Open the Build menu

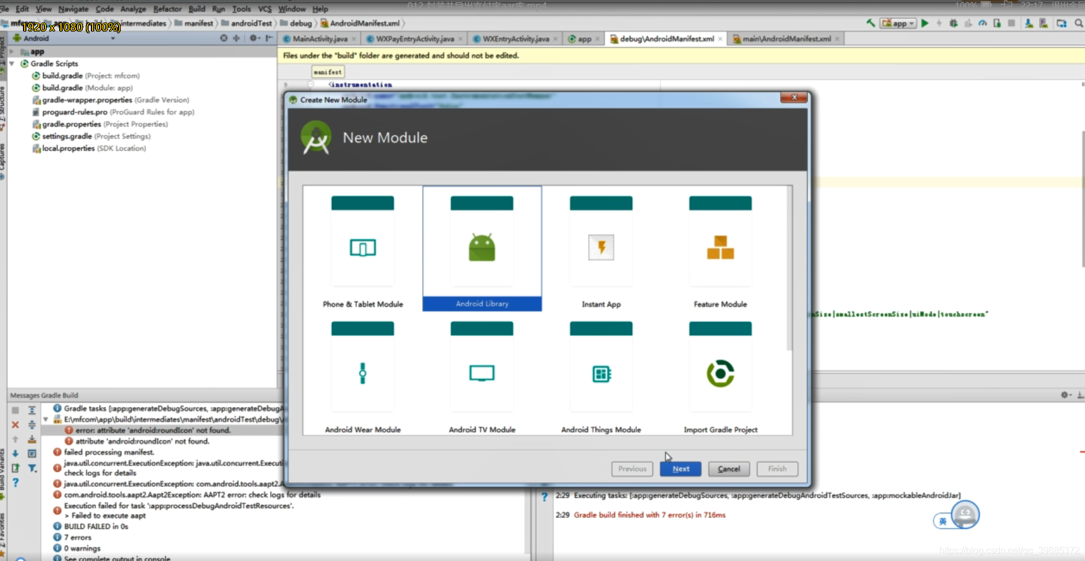(197, 9)
